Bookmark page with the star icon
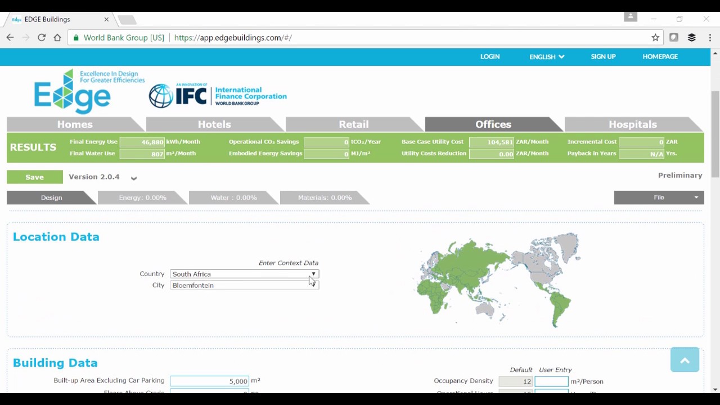720x405 pixels. (655, 38)
